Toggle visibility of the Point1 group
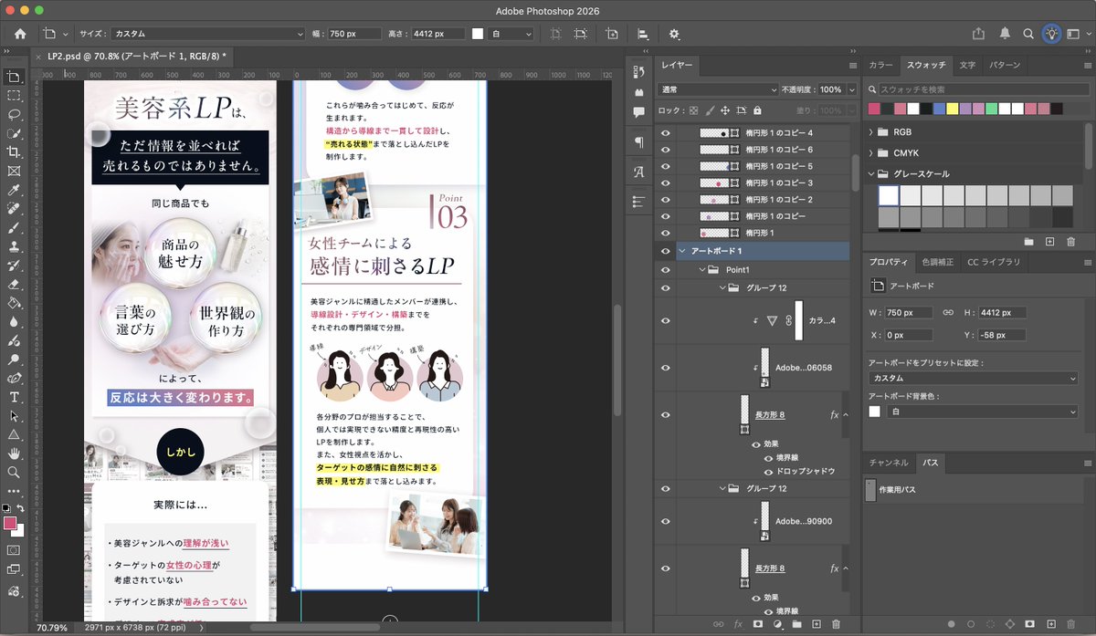This screenshot has width=1096, height=636. coord(666,269)
